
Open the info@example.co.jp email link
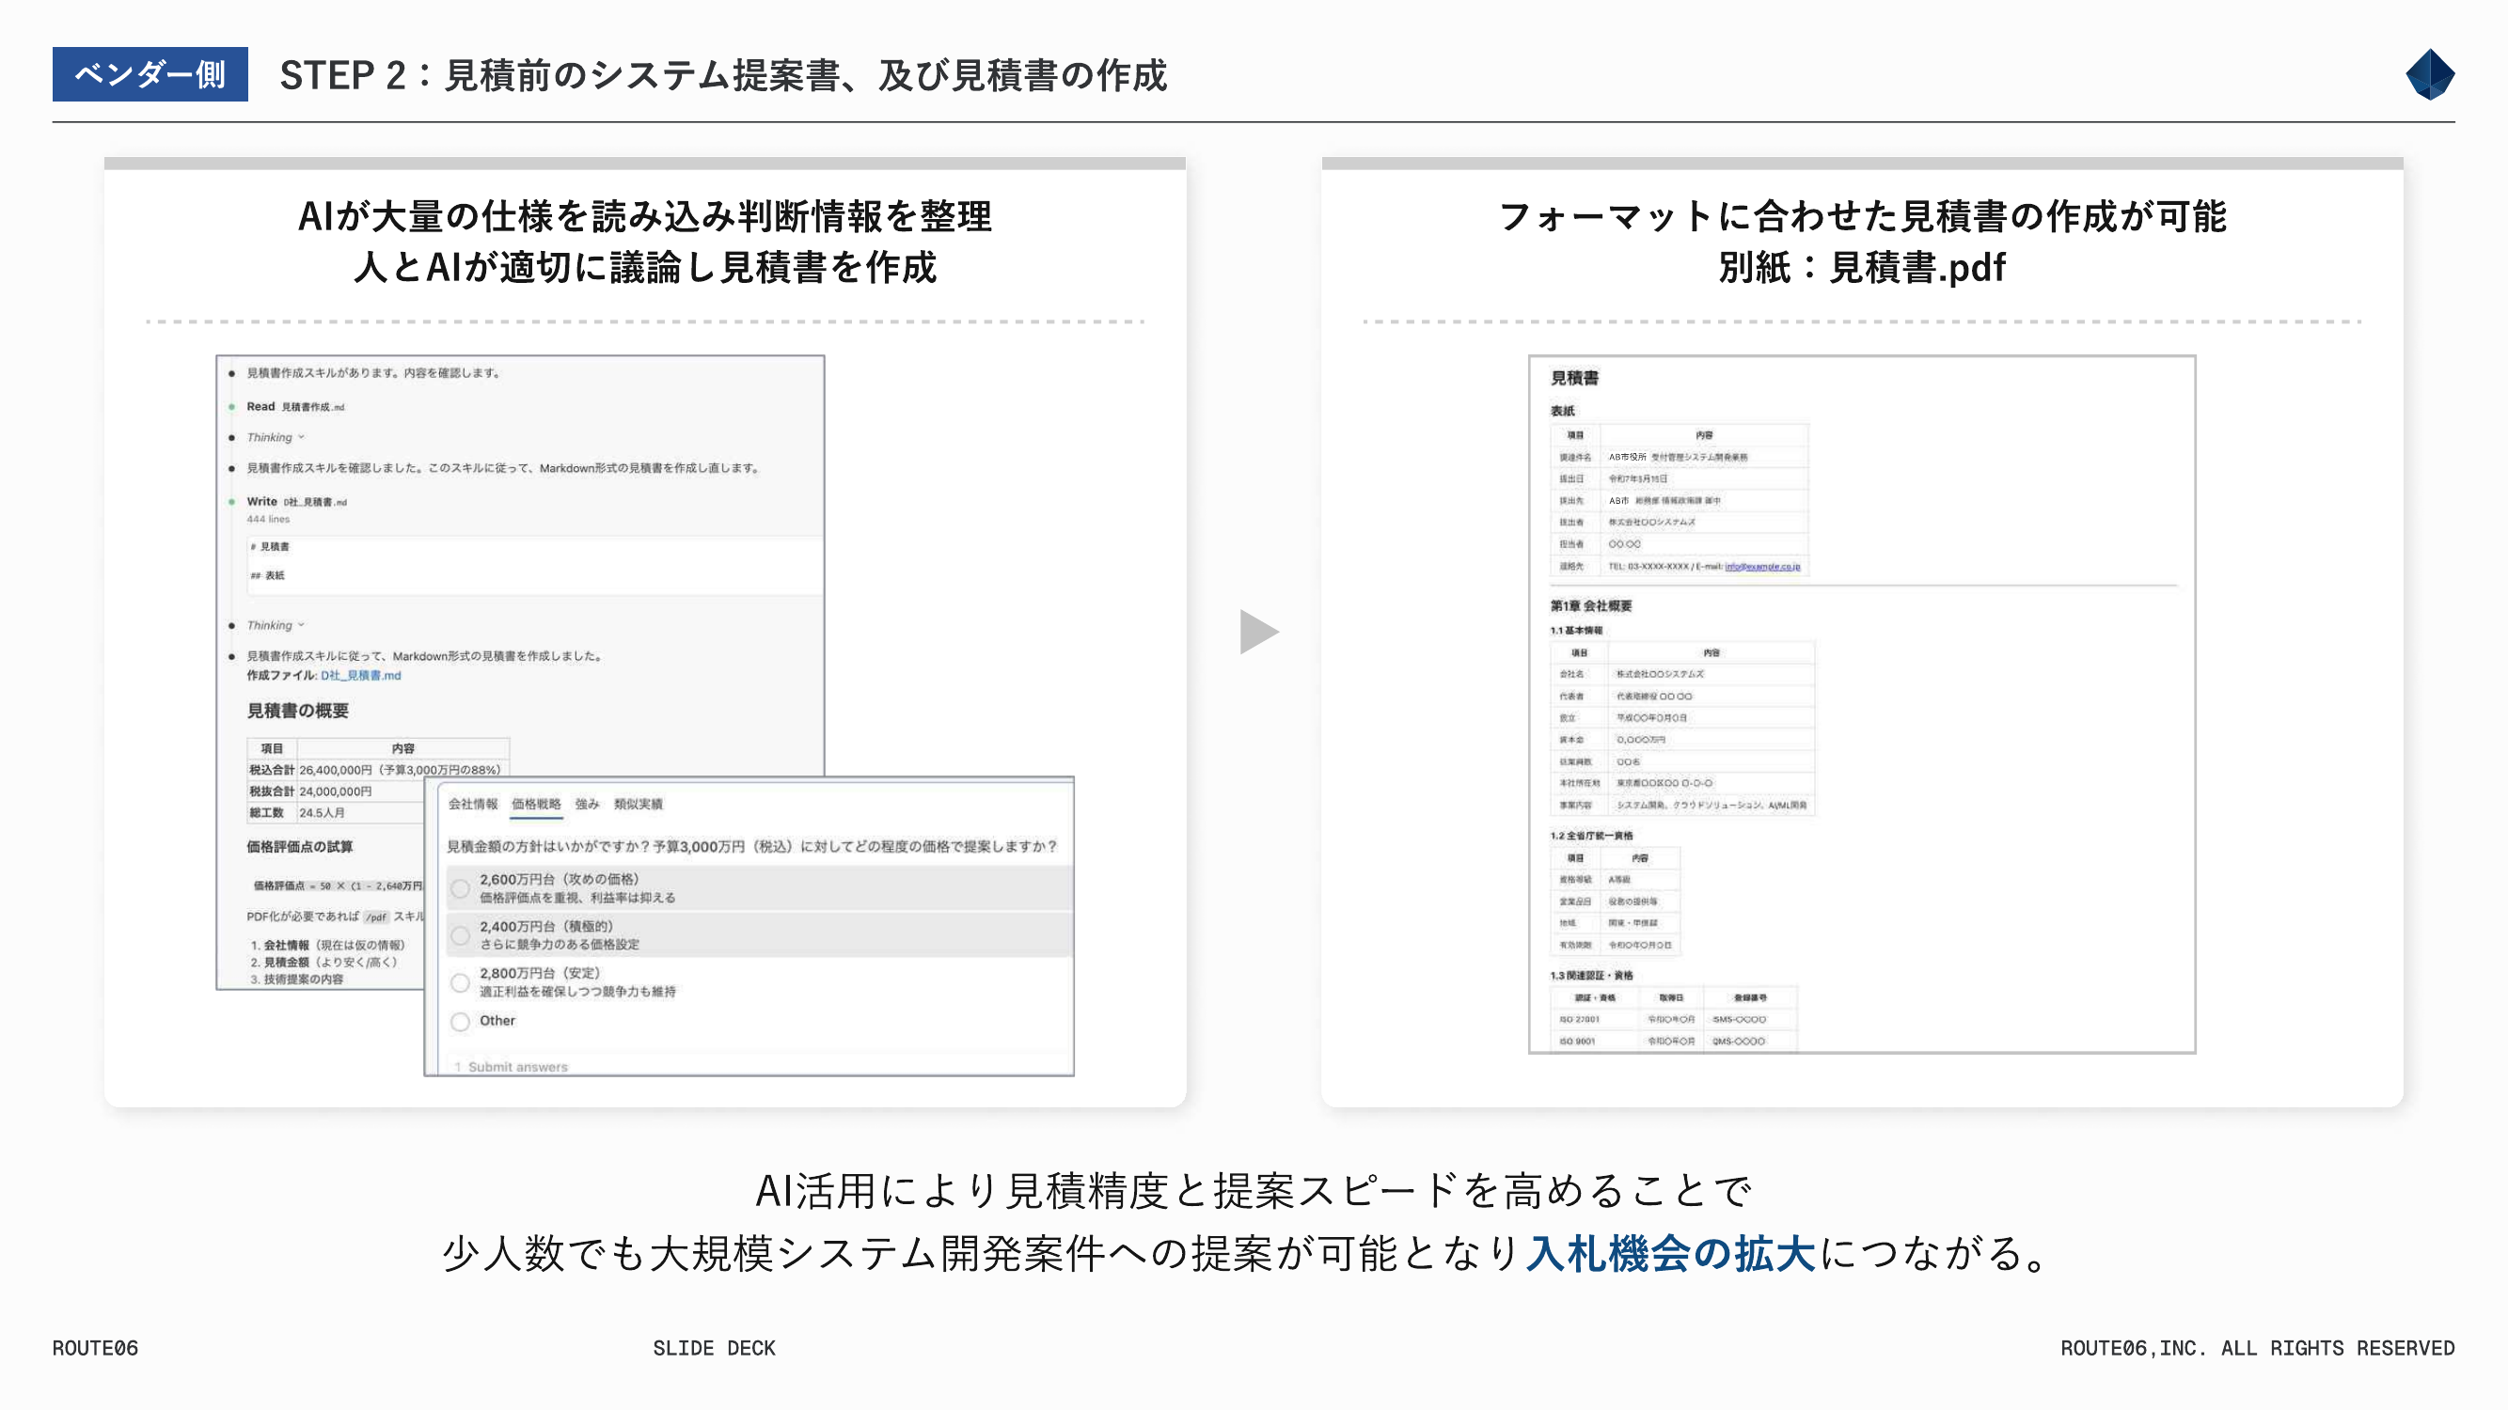1762,566
